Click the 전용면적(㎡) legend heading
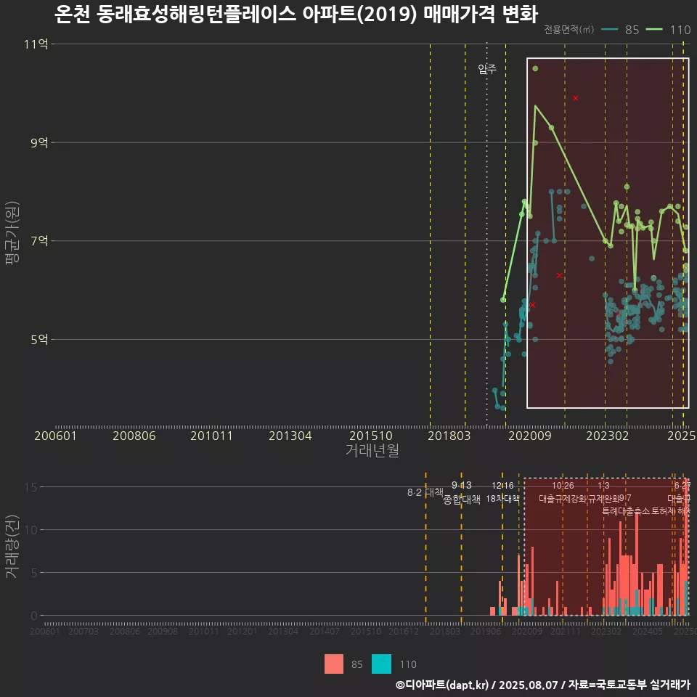697x697 pixels. click(x=569, y=30)
